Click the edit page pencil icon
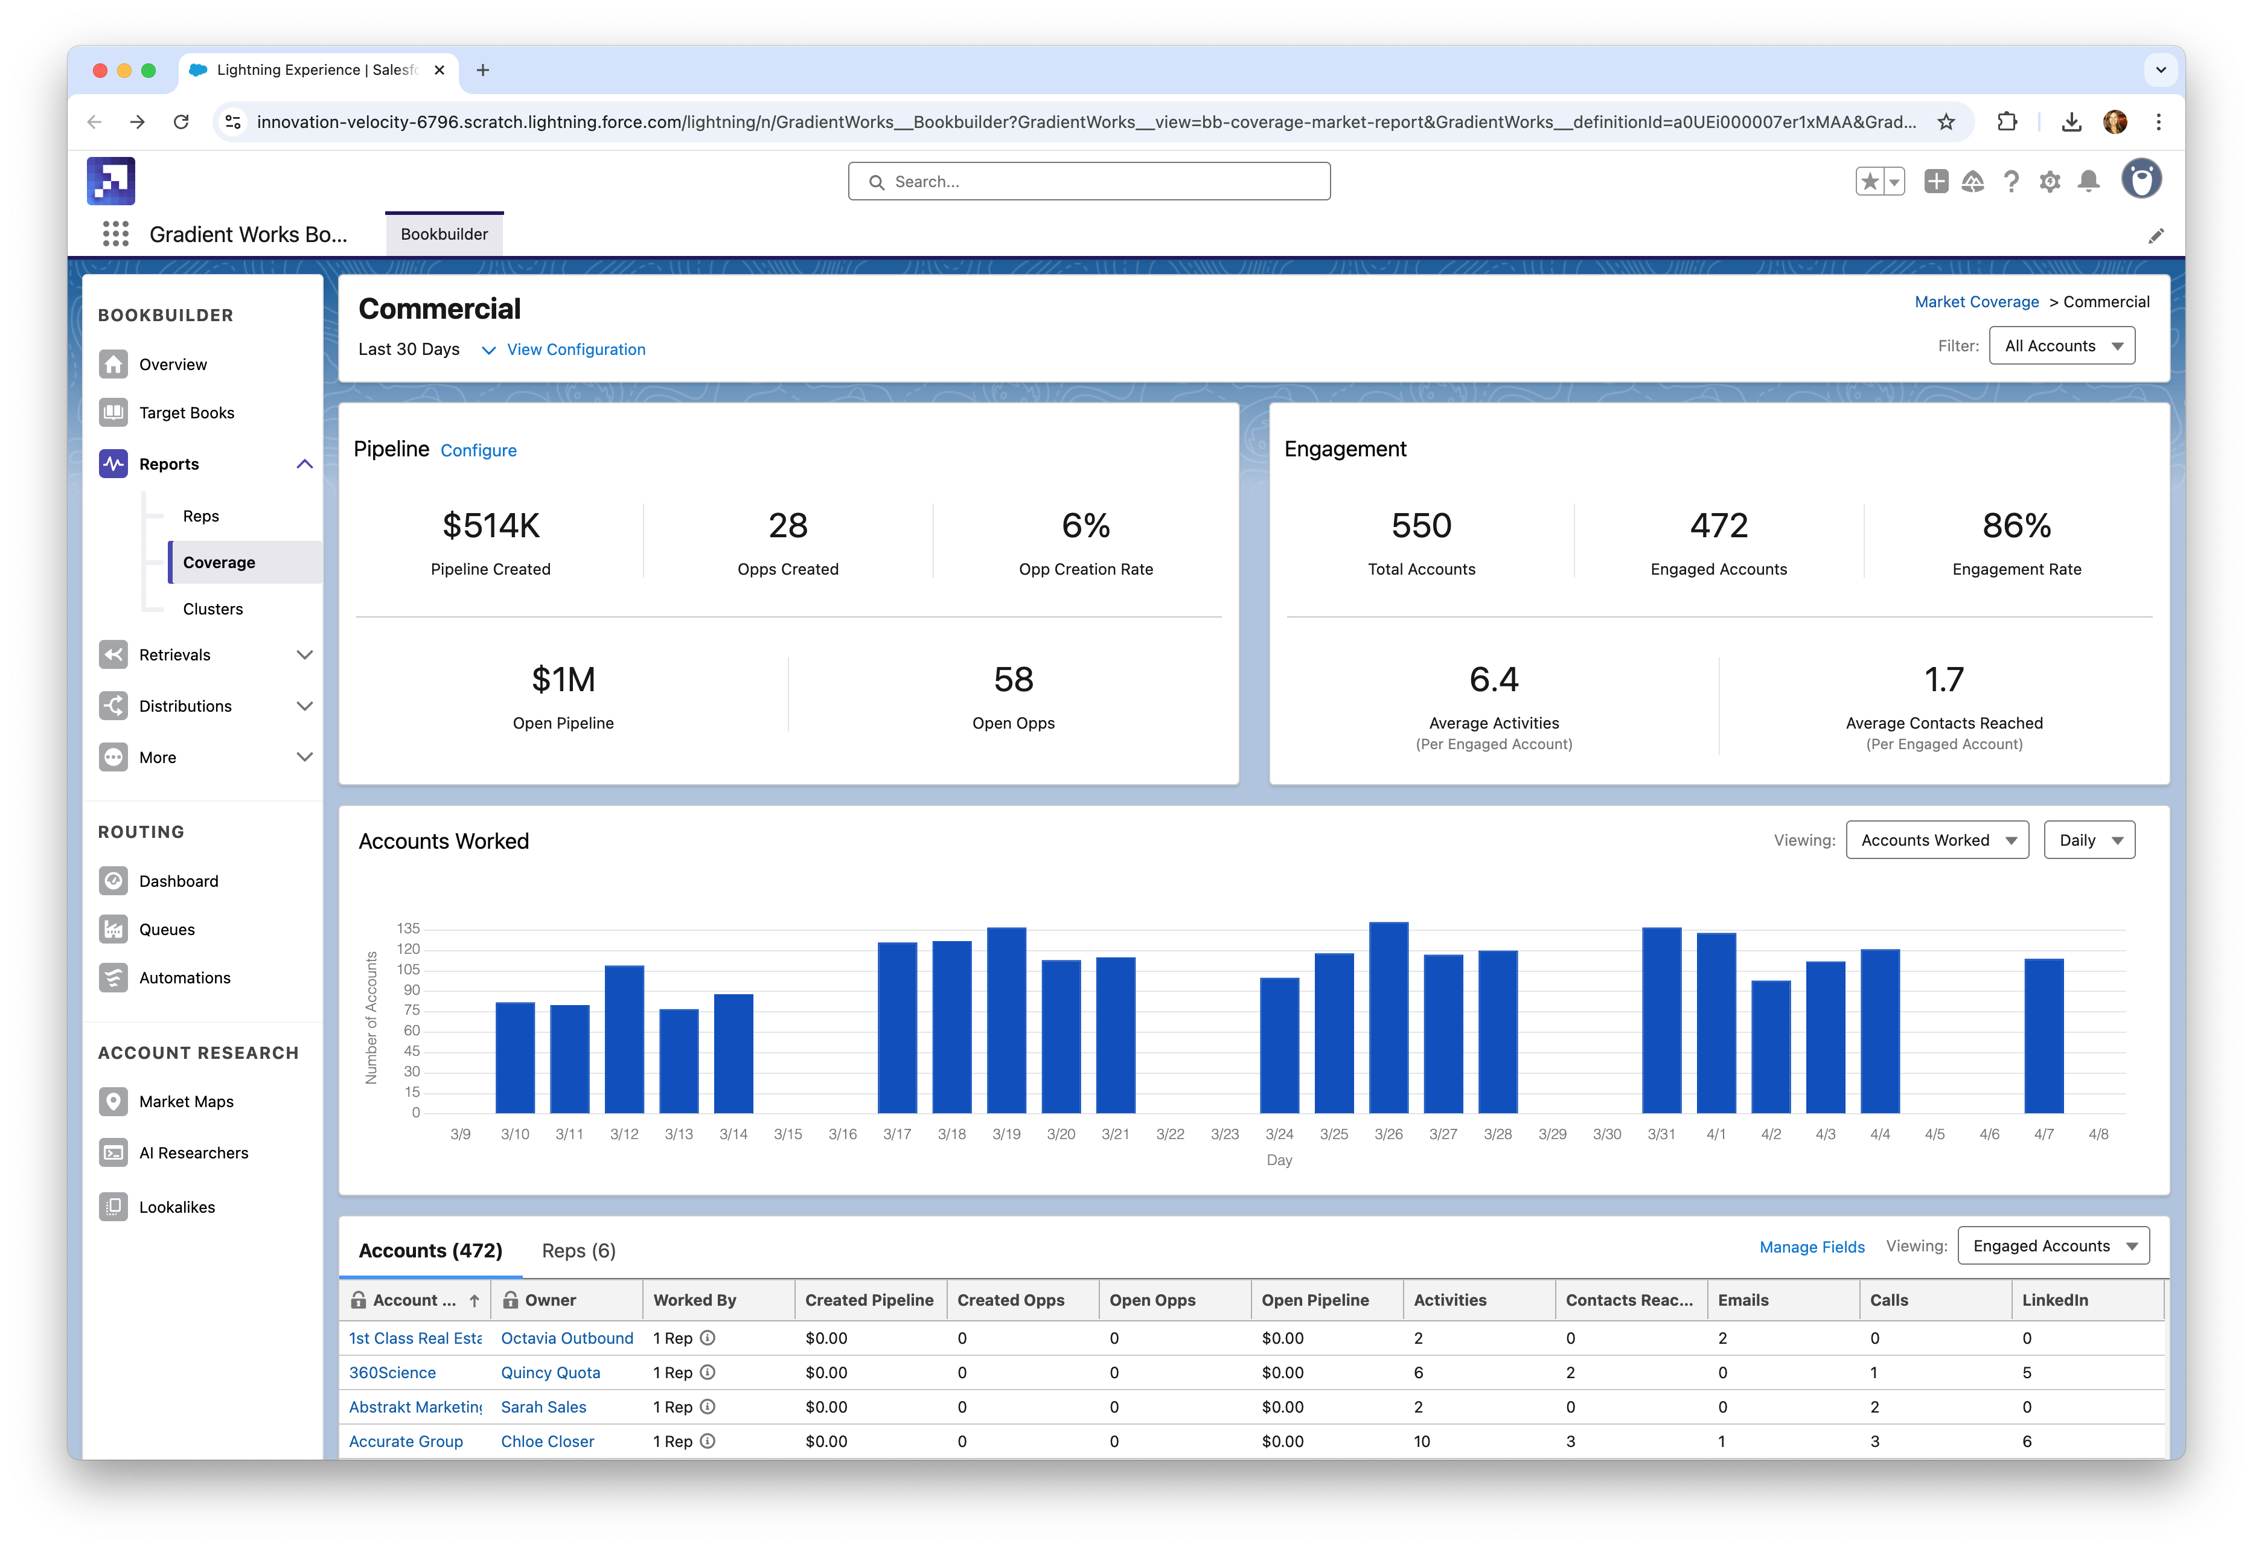2253x1549 pixels. coord(2156,236)
